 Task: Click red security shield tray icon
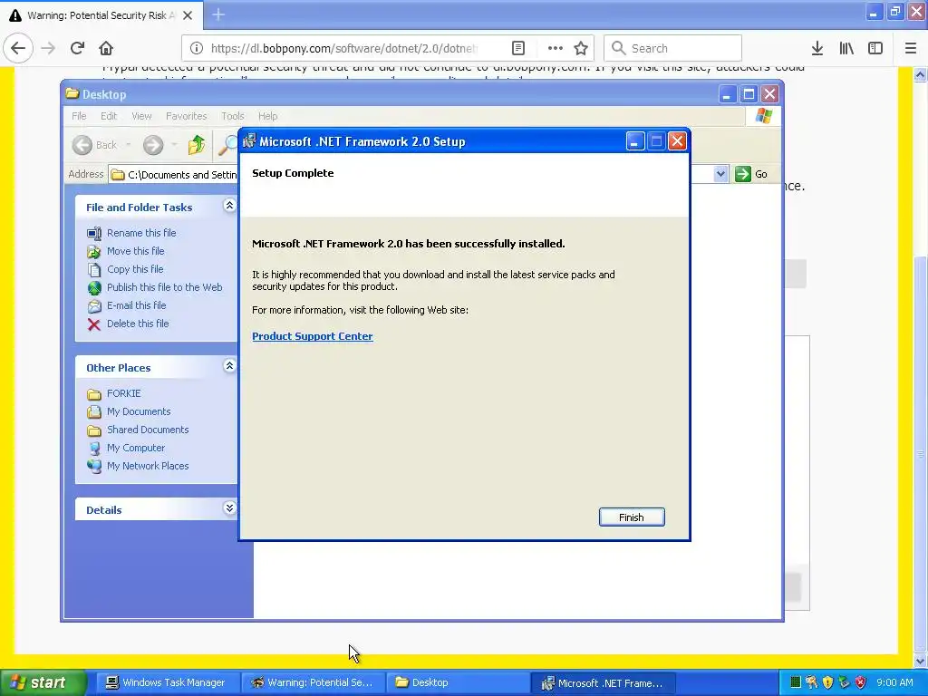tap(861, 682)
